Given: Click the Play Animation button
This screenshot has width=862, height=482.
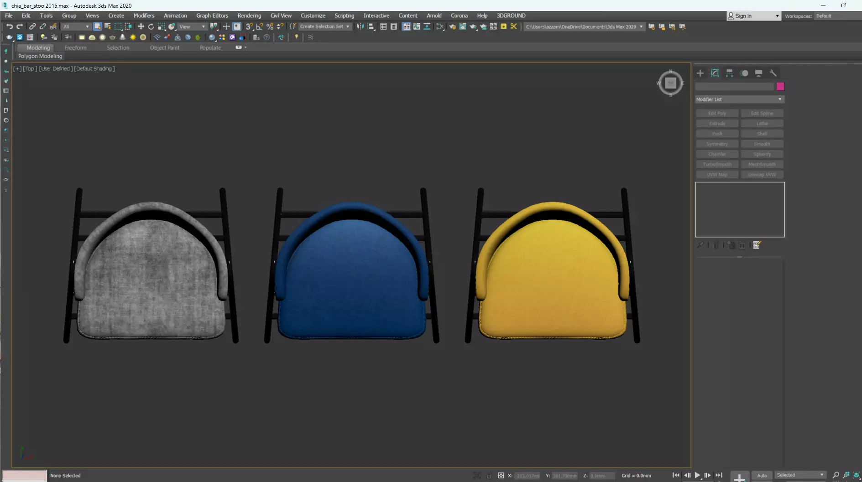Looking at the screenshot, I should pos(697,475).
